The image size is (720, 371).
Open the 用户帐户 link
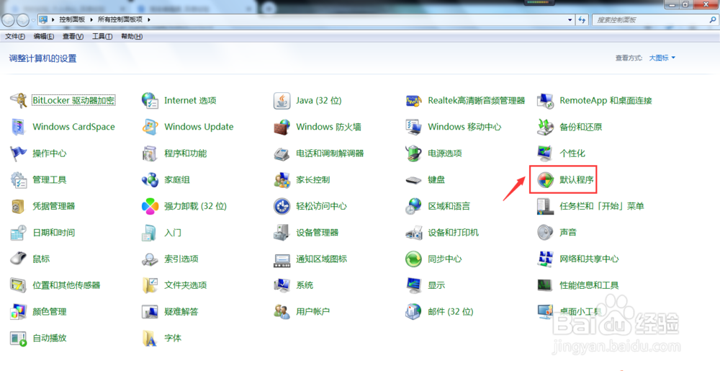(x=312, y=311)
